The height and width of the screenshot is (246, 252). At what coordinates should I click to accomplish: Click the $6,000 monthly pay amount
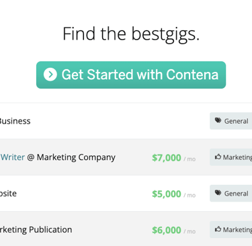167,231
